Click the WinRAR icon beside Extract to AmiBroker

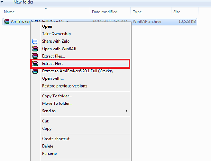tap(35, 71)
